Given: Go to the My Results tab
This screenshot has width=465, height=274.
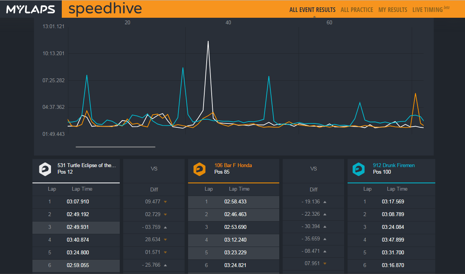Looking at the screenshot, I should pyautogui.click(x=393, y=10).
